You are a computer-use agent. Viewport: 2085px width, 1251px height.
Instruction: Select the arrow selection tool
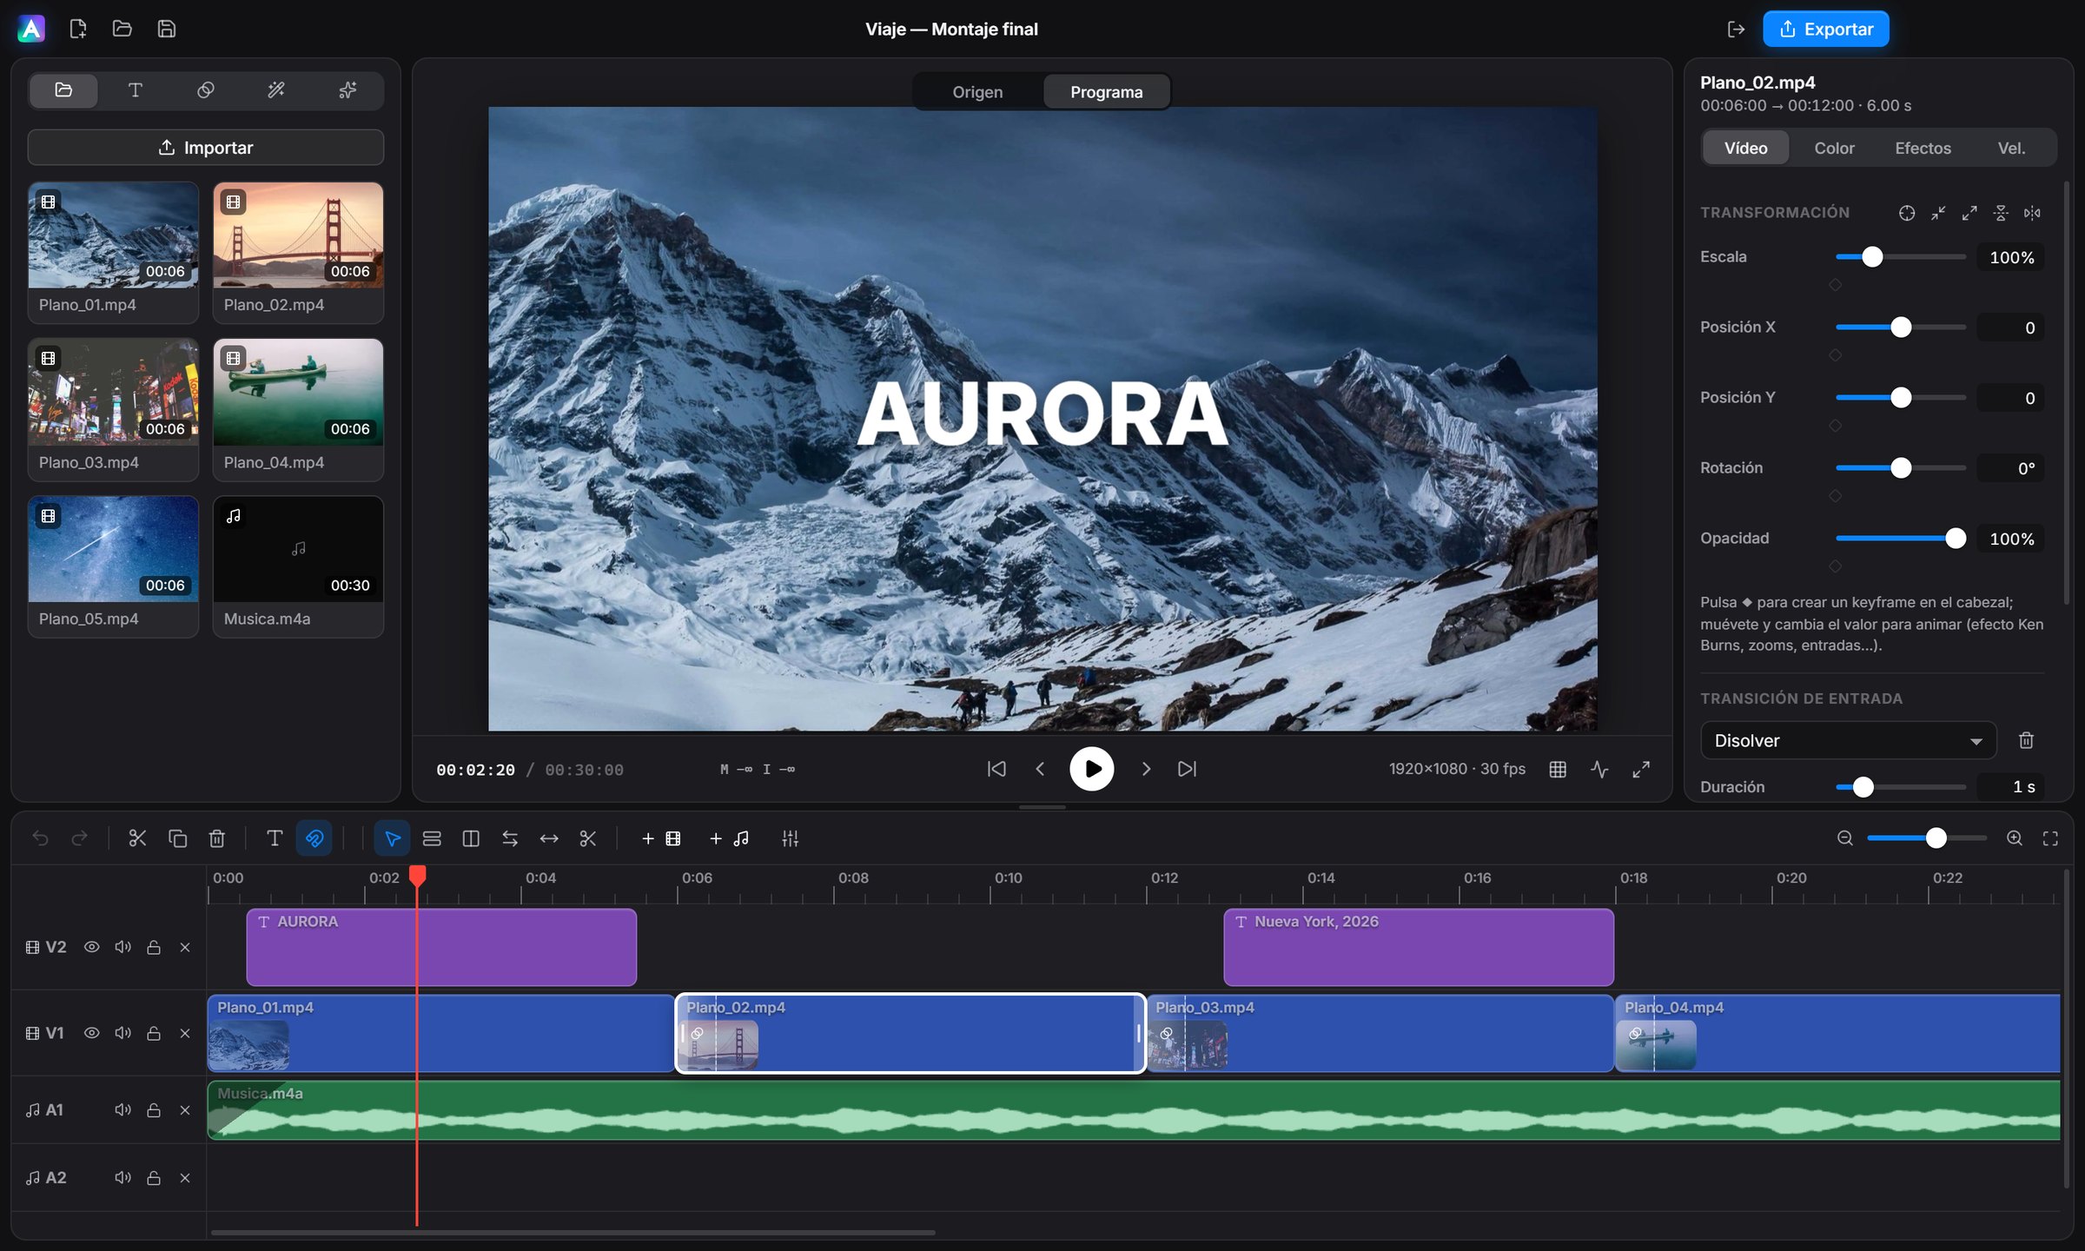click(x=393, y=838)
